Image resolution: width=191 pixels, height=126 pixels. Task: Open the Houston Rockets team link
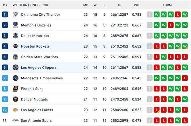35,46
